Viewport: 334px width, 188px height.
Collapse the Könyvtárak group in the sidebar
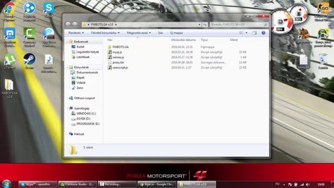(67, 67)
